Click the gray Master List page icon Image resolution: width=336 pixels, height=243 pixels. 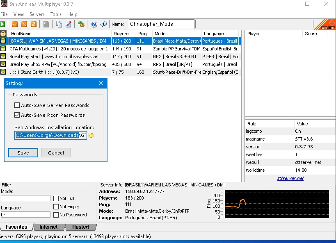pyautogui.click(x=46, y=24)
